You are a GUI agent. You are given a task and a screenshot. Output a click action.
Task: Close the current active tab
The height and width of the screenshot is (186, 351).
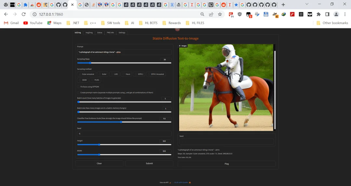click(72, 5)
